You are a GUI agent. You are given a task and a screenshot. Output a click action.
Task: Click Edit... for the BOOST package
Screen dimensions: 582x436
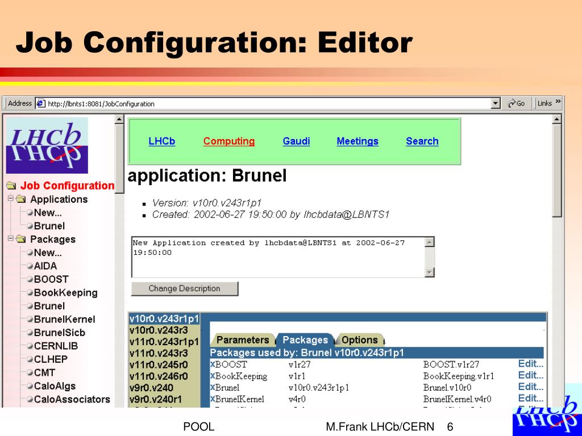(531, 364)
